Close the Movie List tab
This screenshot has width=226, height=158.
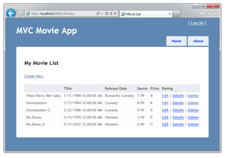[x=170, y=14]
